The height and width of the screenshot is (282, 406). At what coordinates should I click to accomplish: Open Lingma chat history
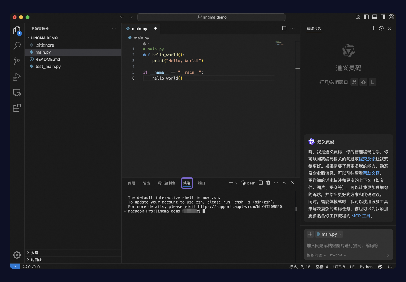point(381,28)
